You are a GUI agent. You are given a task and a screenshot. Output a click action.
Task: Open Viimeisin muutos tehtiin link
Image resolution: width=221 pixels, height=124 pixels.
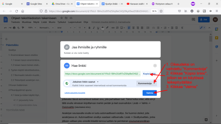pyautogui.click(x=111, y=22)
